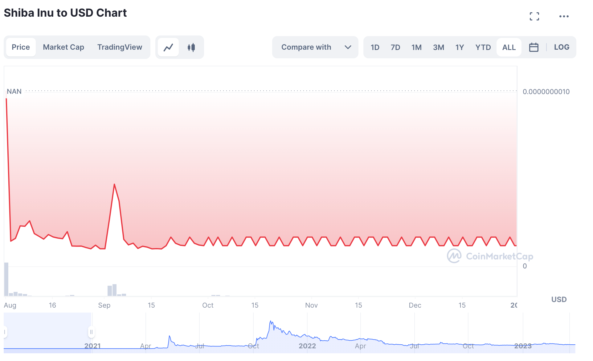The height and width of the screenshot is (361, 593).
Task: Switch to the TradingView tab
Action: pos(120,47)
